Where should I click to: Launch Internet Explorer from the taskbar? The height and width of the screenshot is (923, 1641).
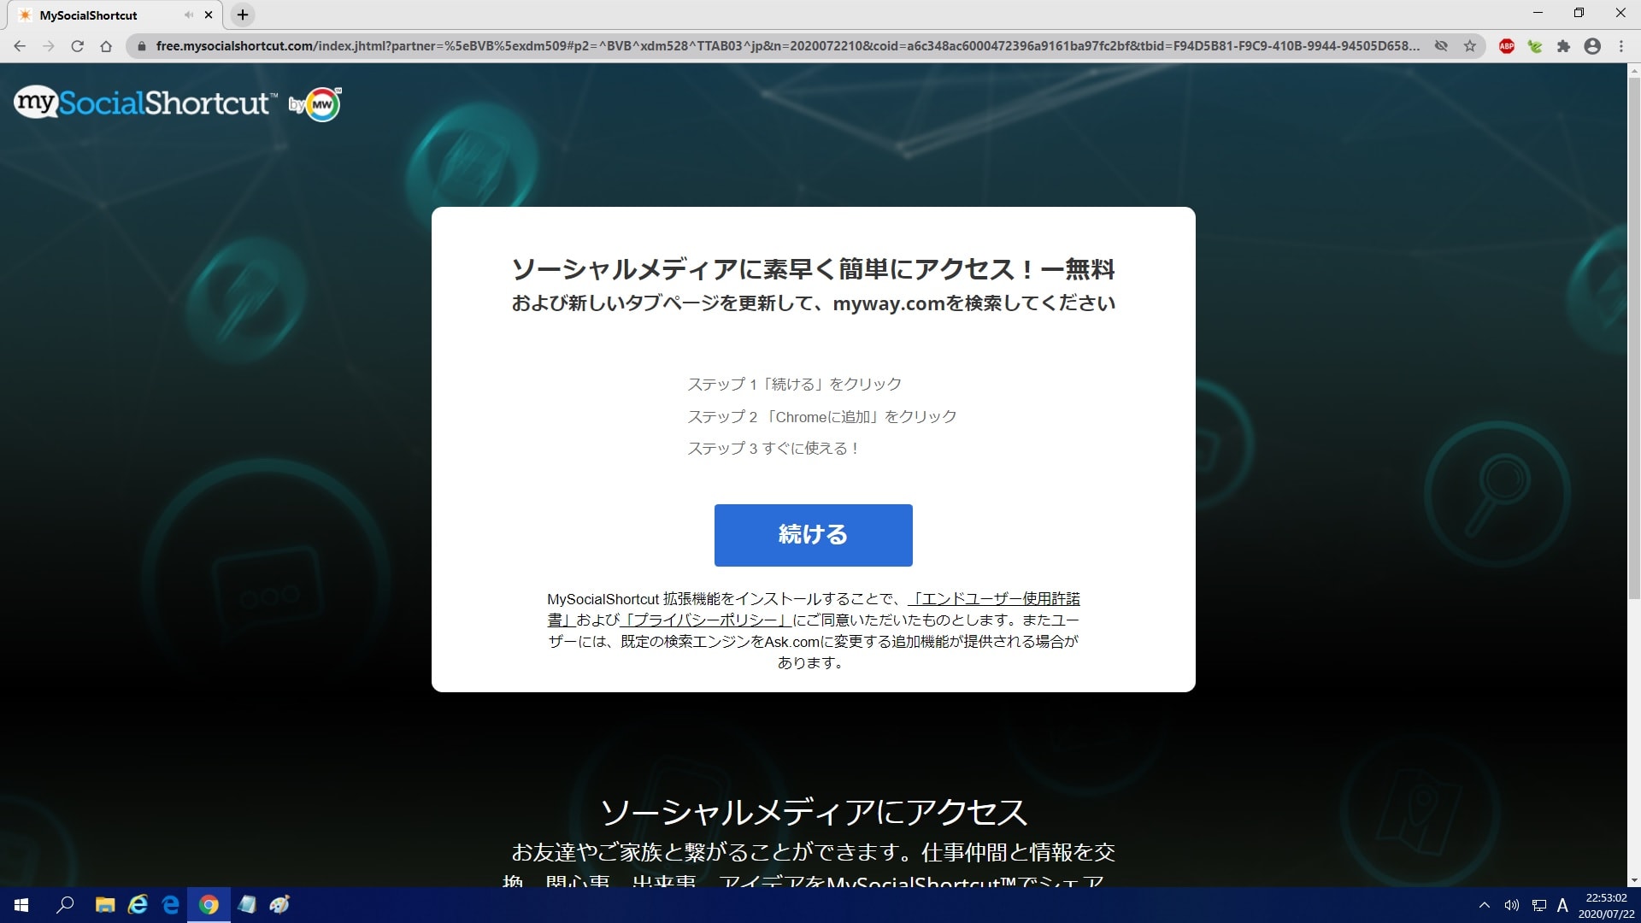tap(138, 905)
